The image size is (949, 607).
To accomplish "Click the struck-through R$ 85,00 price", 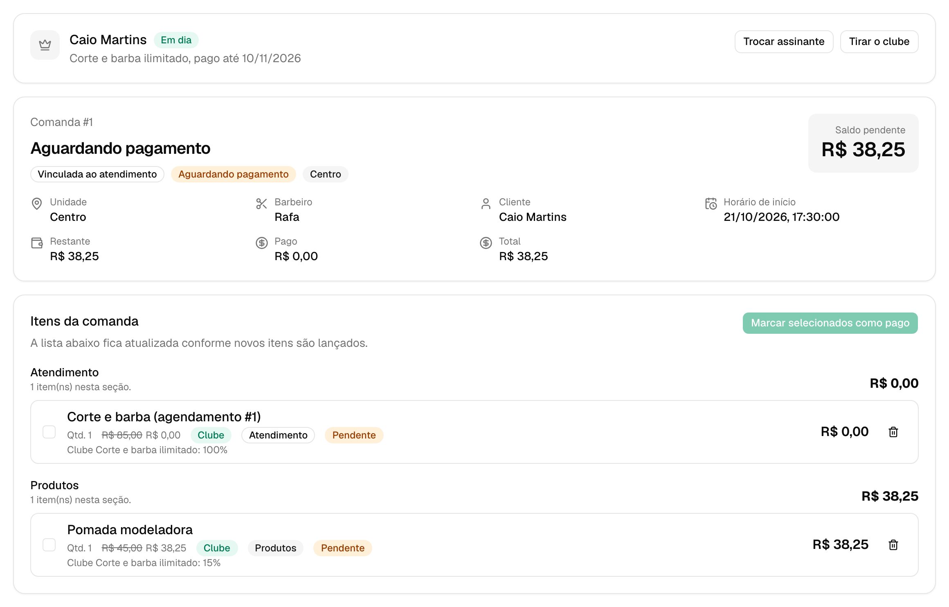I will (122, 435).
